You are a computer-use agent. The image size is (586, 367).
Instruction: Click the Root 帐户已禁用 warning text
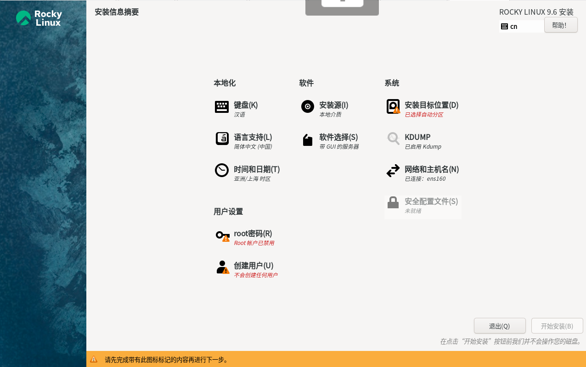pyautogui.click(x=254, y=243)
